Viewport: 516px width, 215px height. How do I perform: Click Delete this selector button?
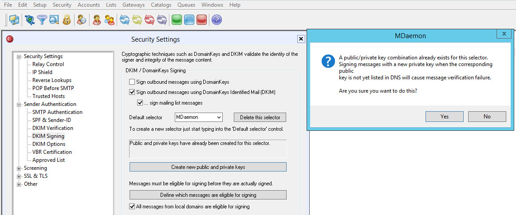coord(260,117)
